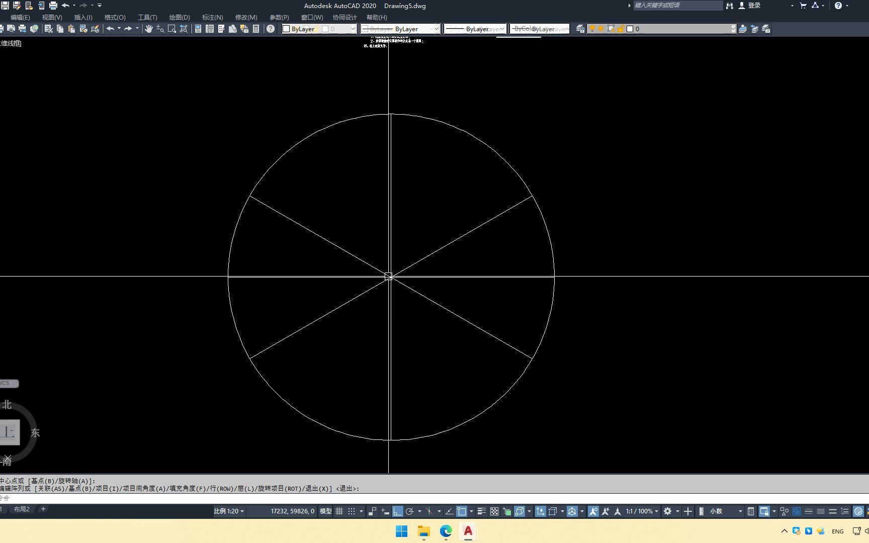Viewport: 869px width, 543px height.
Task: Click the Paste clipboard icon
Action: [72, 29]
